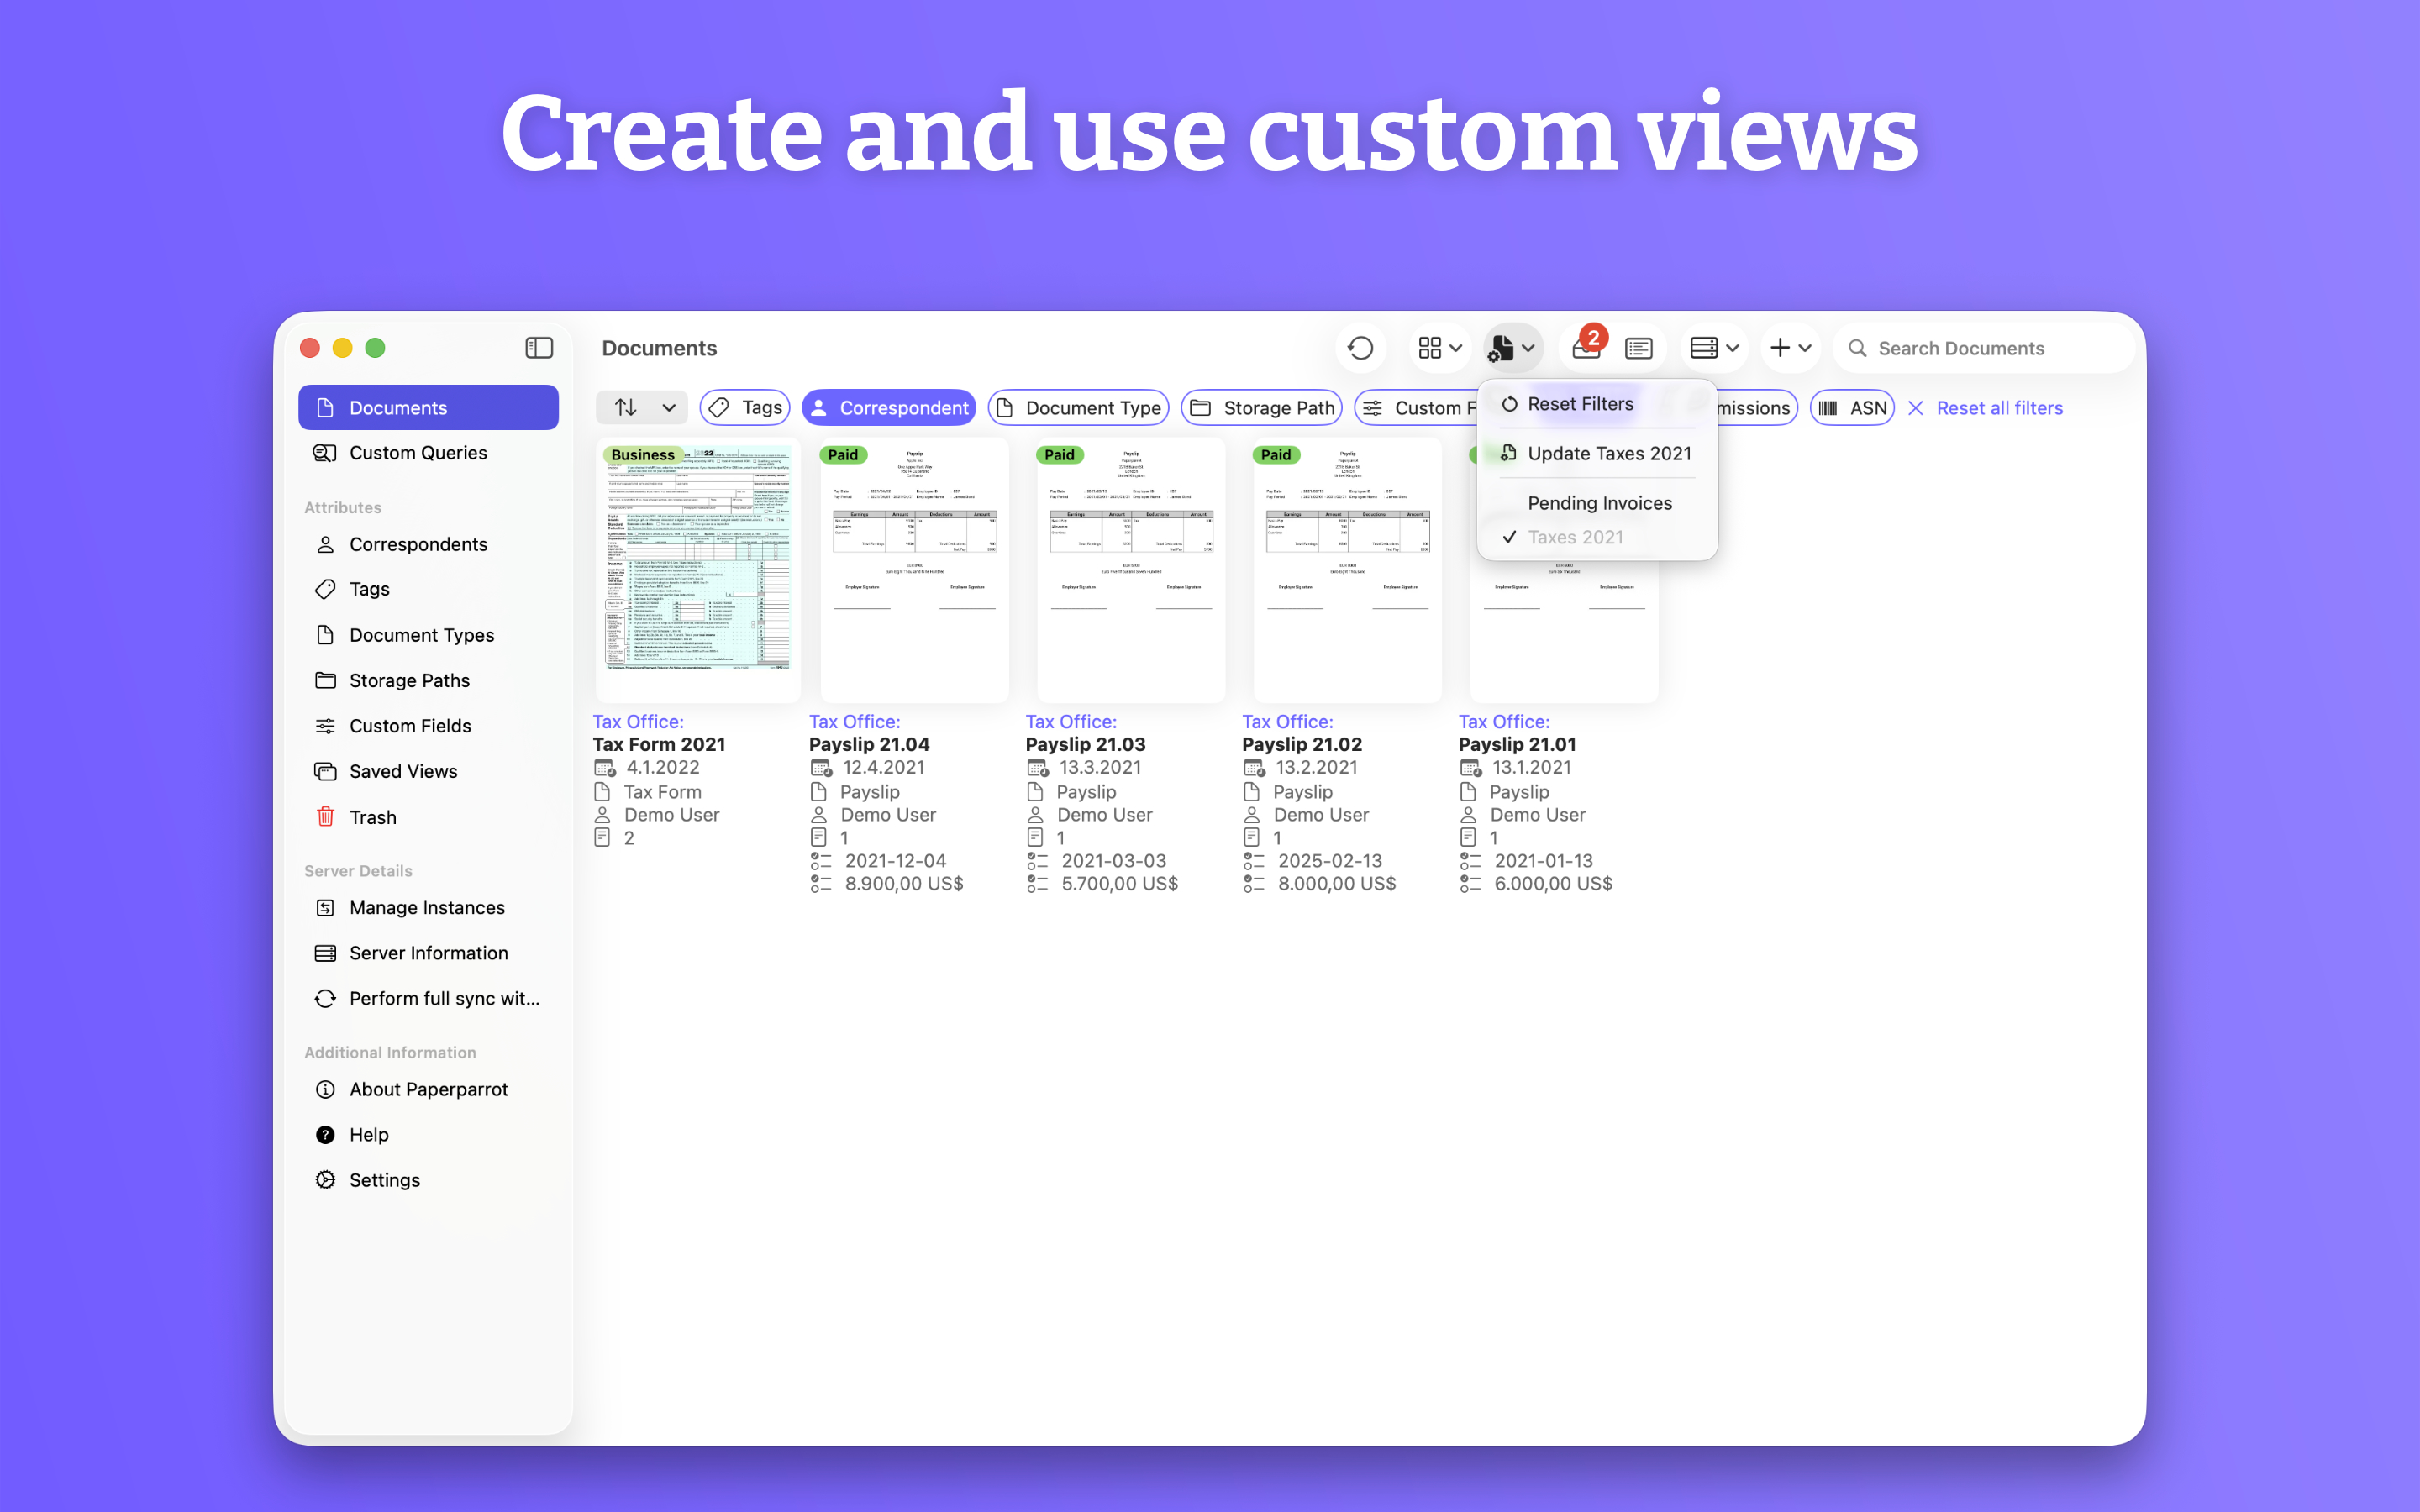Toggle the sidebar visibility icon

(539, 348)
